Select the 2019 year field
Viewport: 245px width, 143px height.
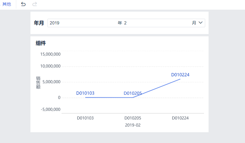(55, 23)
